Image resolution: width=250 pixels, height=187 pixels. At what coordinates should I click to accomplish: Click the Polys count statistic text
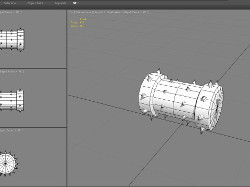coord(77,22)
